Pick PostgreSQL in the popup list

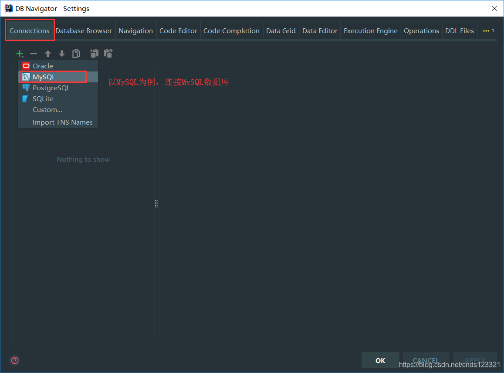(58, 88)
